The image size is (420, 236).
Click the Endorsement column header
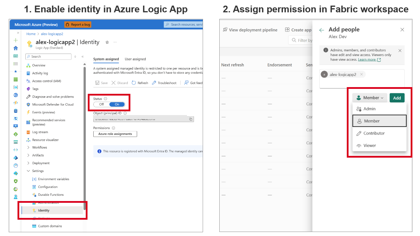click(x=280, y=65)
